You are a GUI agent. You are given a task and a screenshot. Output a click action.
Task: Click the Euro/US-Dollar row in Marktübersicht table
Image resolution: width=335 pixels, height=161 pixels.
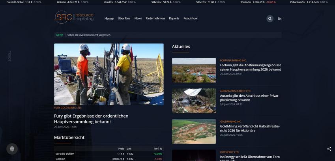pos(109,154)
